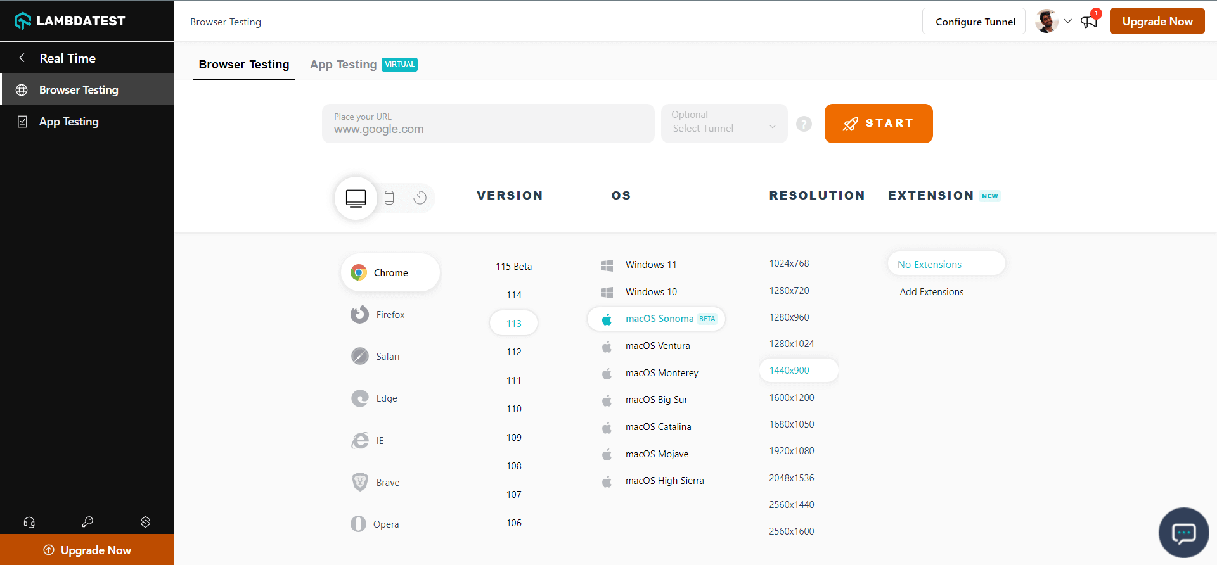Viewport: 1217px width, 565px height.
Task: Select macOS Mojave as the OS
Action: pyautogui.click(x=645, y=454)
